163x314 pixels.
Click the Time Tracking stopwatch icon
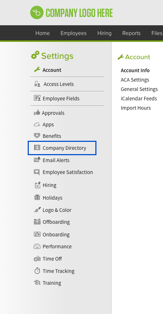(x=37, y=271)
